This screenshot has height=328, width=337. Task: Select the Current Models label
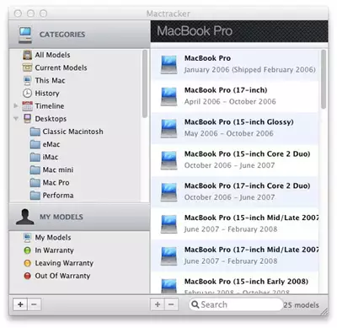pos(61,67)
